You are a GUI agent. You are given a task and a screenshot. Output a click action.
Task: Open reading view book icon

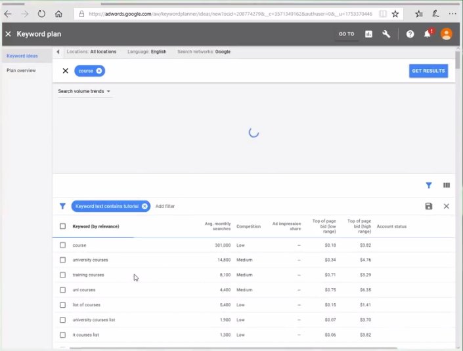point(383,14)
